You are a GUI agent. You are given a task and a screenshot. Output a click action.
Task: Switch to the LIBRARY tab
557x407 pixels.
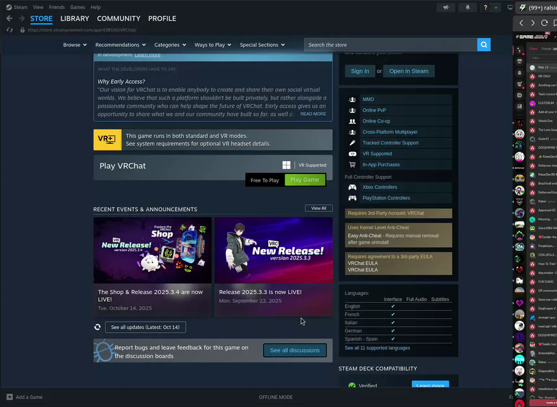[75, 19]
